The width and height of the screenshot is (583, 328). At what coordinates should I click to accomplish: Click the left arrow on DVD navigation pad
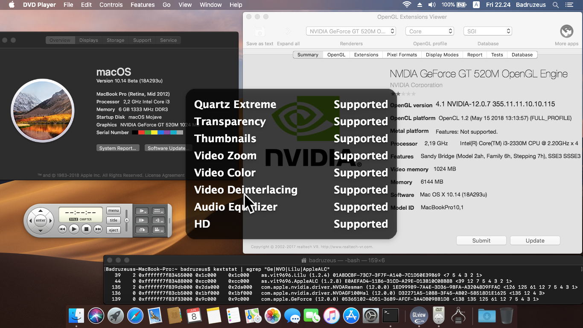click(30, 221)
